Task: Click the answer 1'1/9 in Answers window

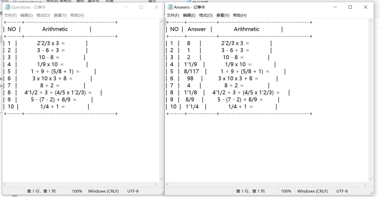Action: pos(191,64)
